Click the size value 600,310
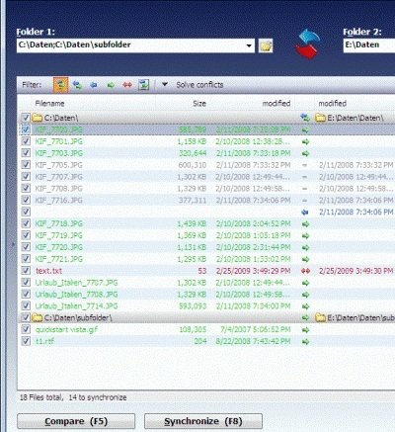The height and width of the screenshot is (432, 395). click(x=193, y=165)
